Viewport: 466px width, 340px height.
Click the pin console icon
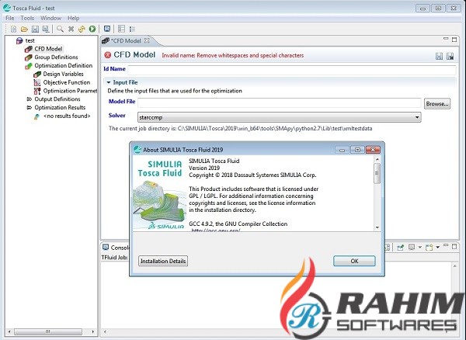coord(400,247)
